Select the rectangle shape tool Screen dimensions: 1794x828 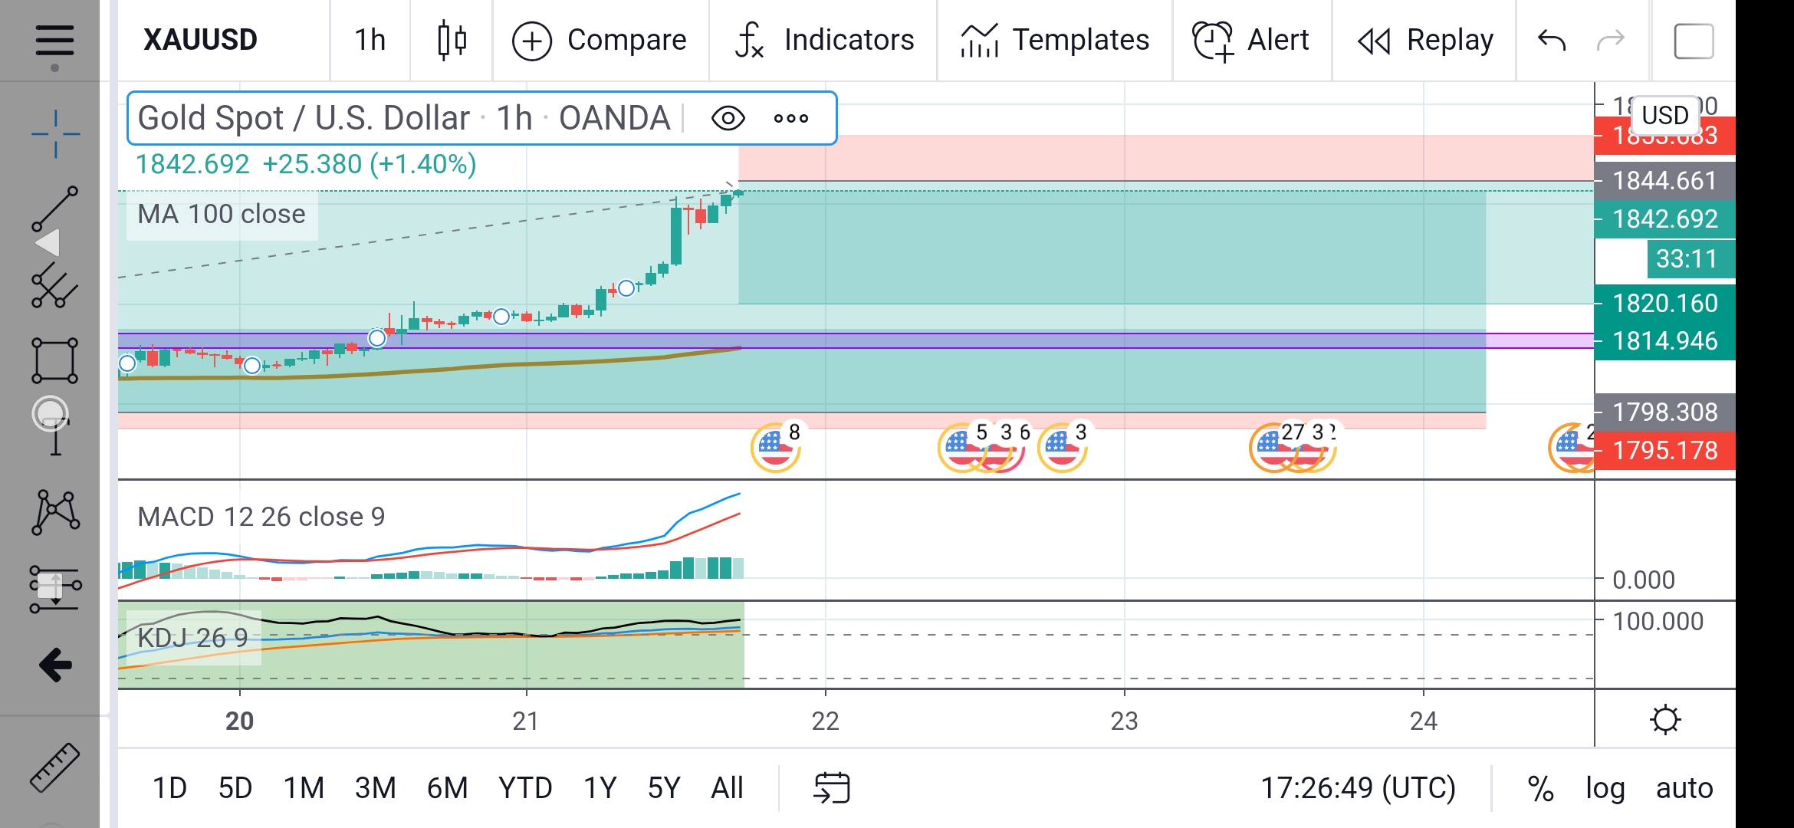coord(55,360)
